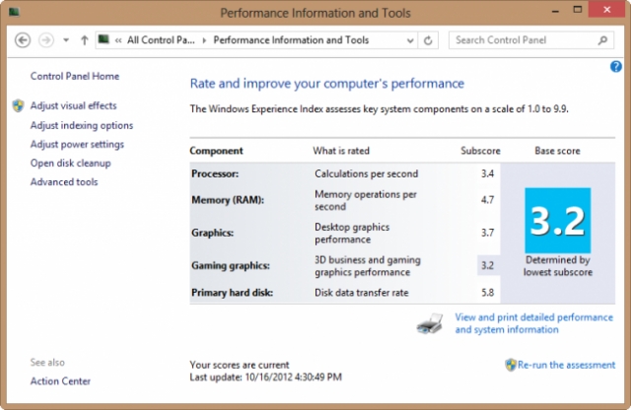Expand the address bar history dropdown

tap(408, 40)
